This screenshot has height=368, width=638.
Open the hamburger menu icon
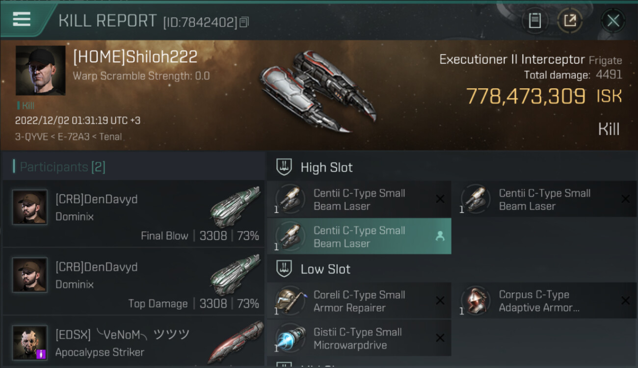coord(22,19)
